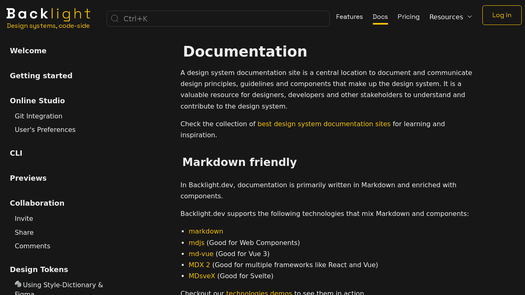Click the tagline Design systems, code-side
The width and height of the screenshot is (525, 295).
tap(48, 26)
